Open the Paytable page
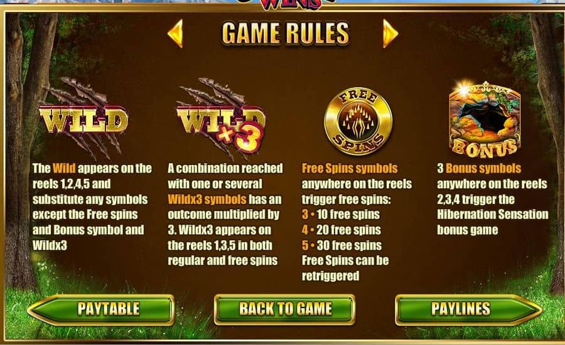Image resolution: width=565 pixels, height=345 pixels. (101, 309)
